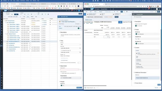Mark Forecast Demo story as favorite star

110,9
